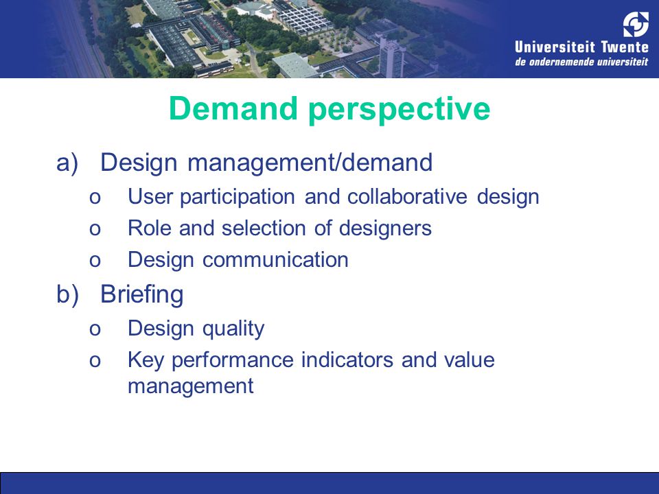
Task: Click the tagline 'de ondernemende universiteit'
Action: tap(581, 62)
